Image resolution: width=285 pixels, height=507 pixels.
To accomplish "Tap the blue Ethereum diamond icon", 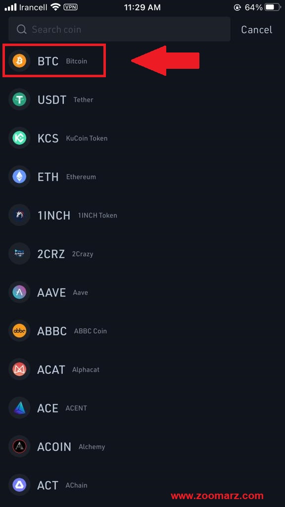I will tap(19, 177).
